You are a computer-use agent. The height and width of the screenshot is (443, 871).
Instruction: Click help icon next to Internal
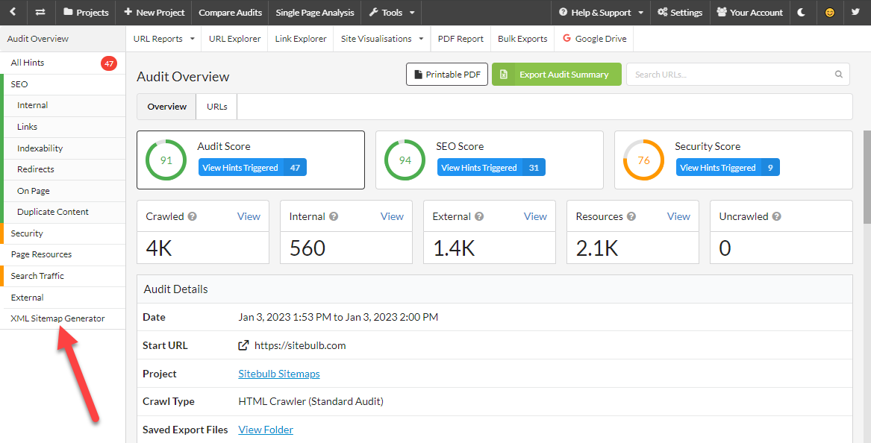click(x=334, y=216)
